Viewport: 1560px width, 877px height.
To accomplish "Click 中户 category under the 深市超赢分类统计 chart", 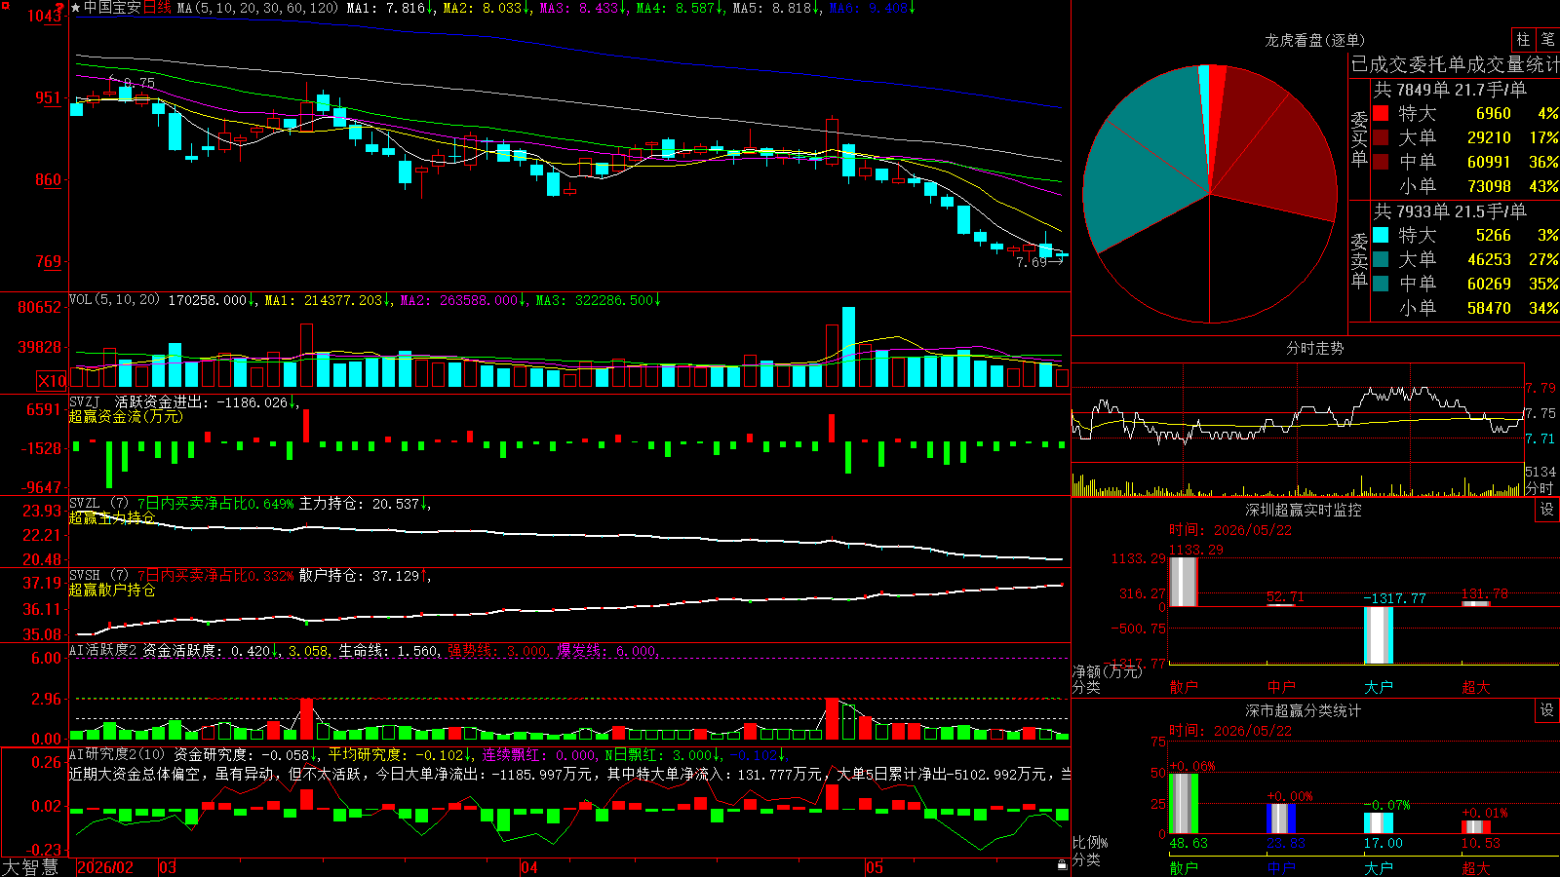I will click(x=1281, y=867).
